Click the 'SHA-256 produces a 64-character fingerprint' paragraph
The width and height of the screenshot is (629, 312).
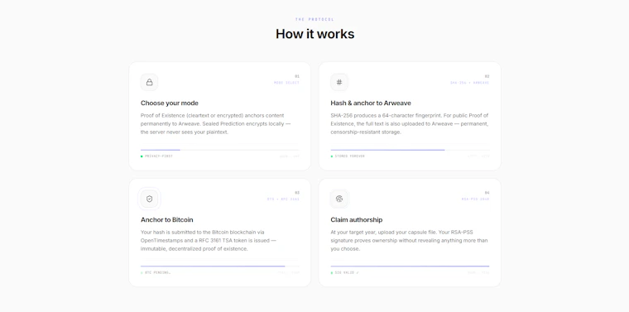410,124
